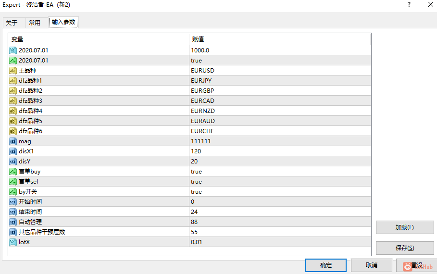This screenshot has width=437, height=274.
Task: Click the 加载(L) button
Action: pos(405,227)
